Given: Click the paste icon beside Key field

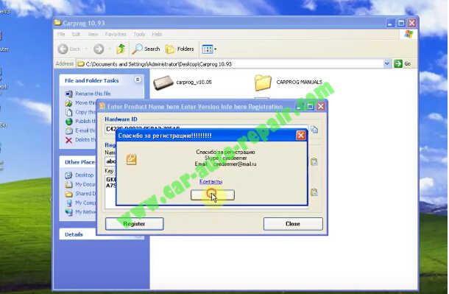Looking at the screenshot, I should 314,192.
